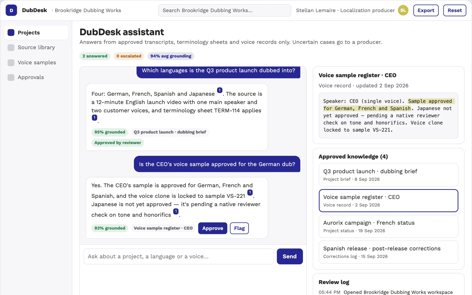The width and height of the screenshot is (472, 295).
Task: Select the Voice sample register CEO card
Action: pos(389,201)
